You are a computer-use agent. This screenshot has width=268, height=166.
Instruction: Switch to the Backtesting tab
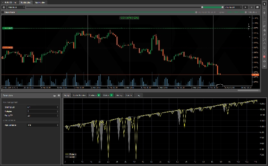tap(25, 3)
